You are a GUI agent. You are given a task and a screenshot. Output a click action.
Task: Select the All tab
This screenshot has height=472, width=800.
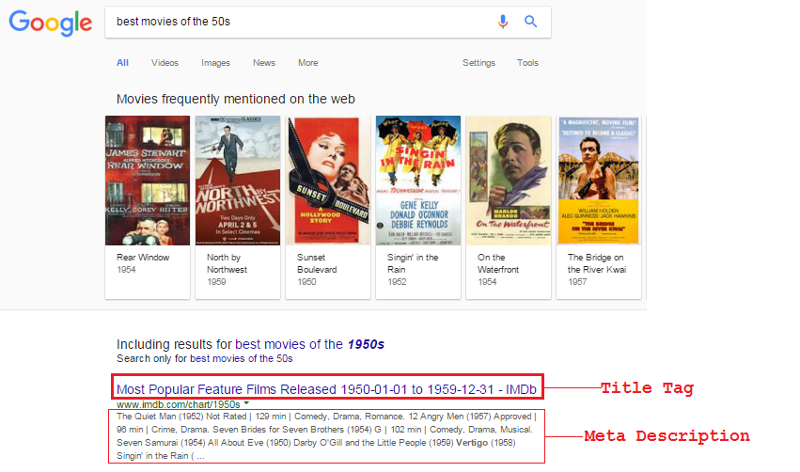122,63
